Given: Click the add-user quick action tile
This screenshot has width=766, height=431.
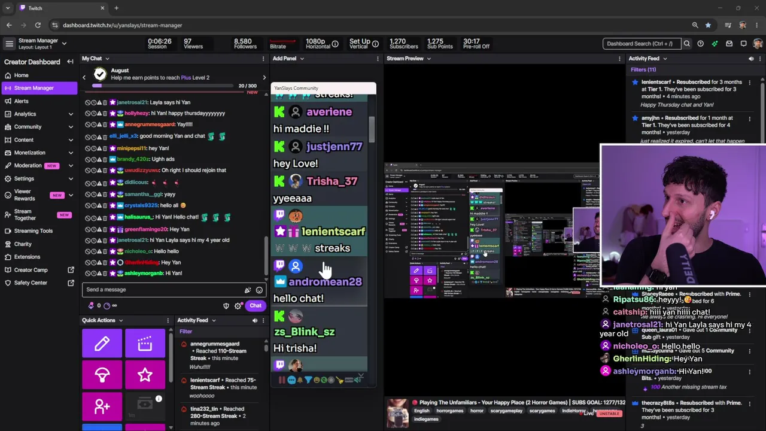Looking at the screenshot, I should pos(102,407).
